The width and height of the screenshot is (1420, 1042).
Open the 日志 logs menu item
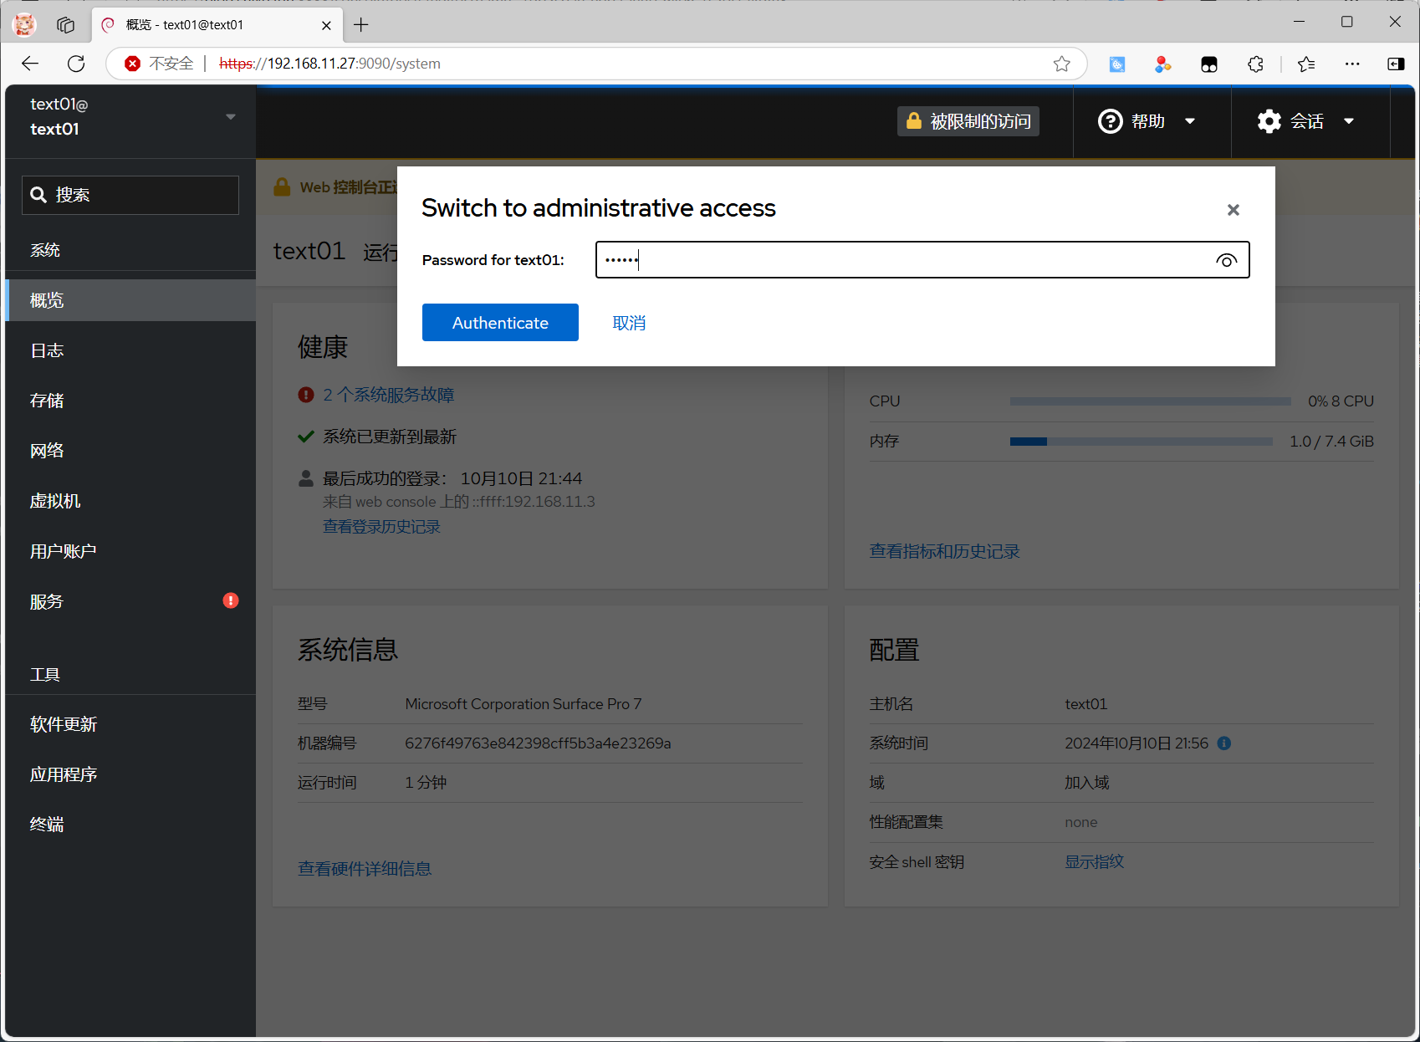click(x=47, y=350)
